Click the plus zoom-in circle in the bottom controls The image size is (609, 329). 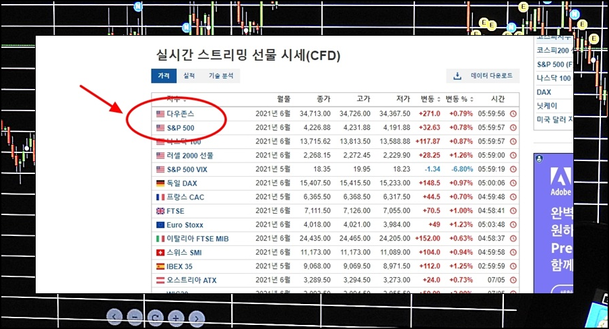(x=176, y=318)
